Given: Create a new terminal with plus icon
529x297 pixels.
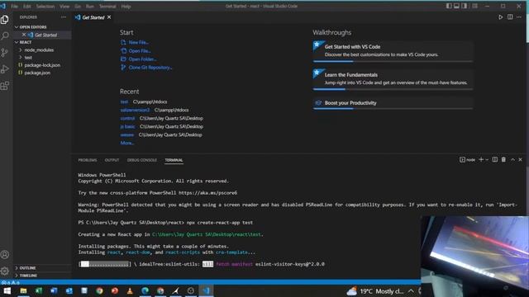Looking at the screenshot, I should [x=481, y=159].
